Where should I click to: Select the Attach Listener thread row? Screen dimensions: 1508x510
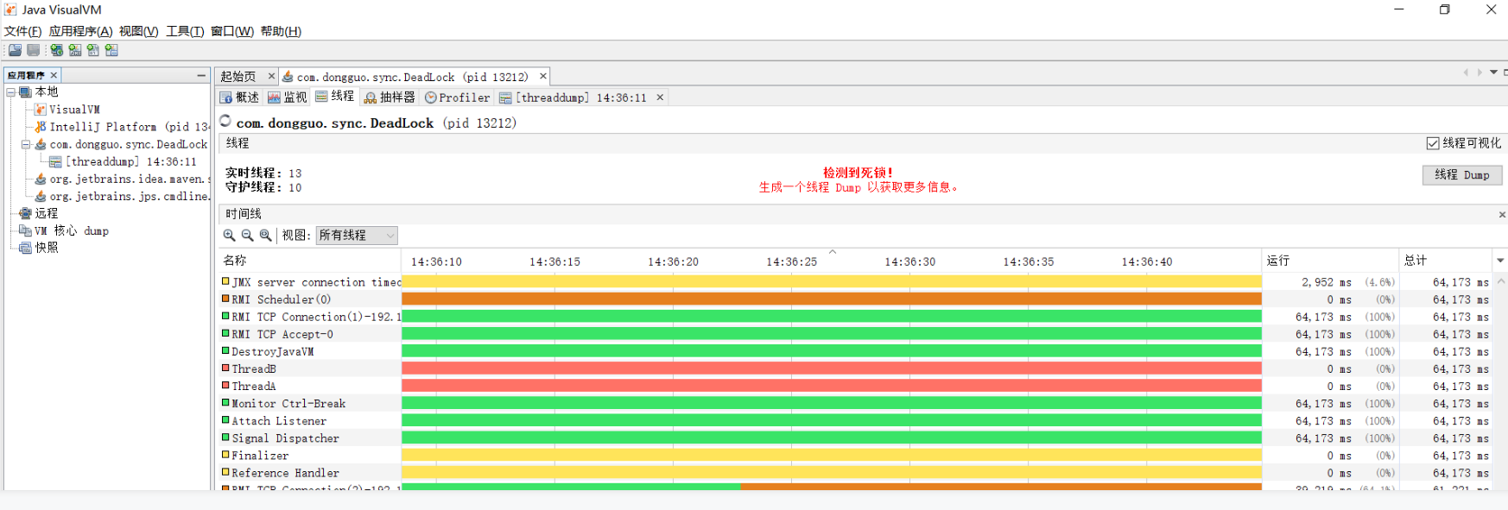tap(856, 420)
